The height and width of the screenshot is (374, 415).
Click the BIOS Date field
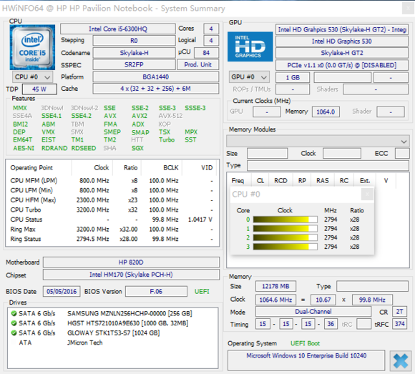coord(62,292)
